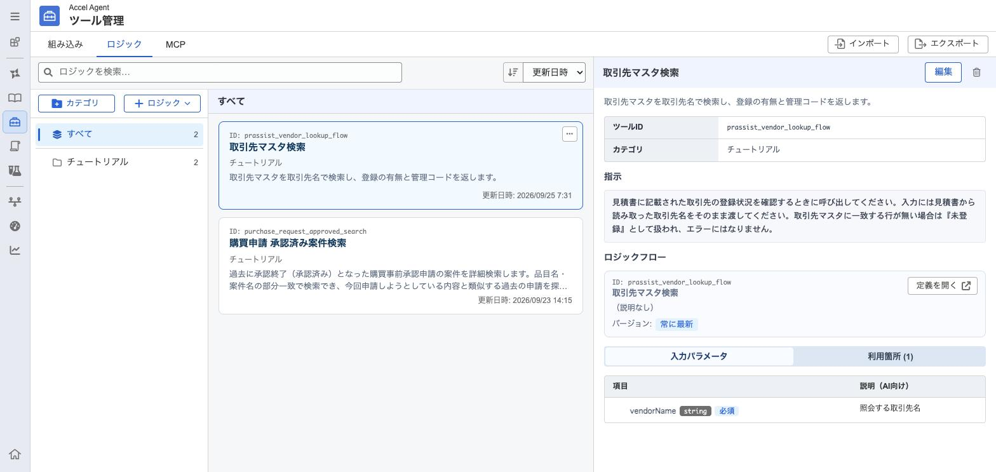The width and height of the screenshot is (996, 472).
Task: Select the すべて category in the tree
Action: click(x=119, y=135)
